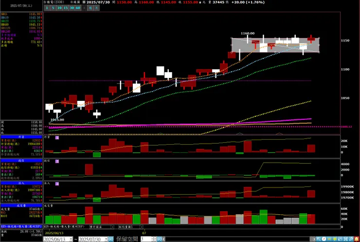This screenshot has height=242, width=360.
Task: Click the 投信 panel blue header
Action: point(21,161)
